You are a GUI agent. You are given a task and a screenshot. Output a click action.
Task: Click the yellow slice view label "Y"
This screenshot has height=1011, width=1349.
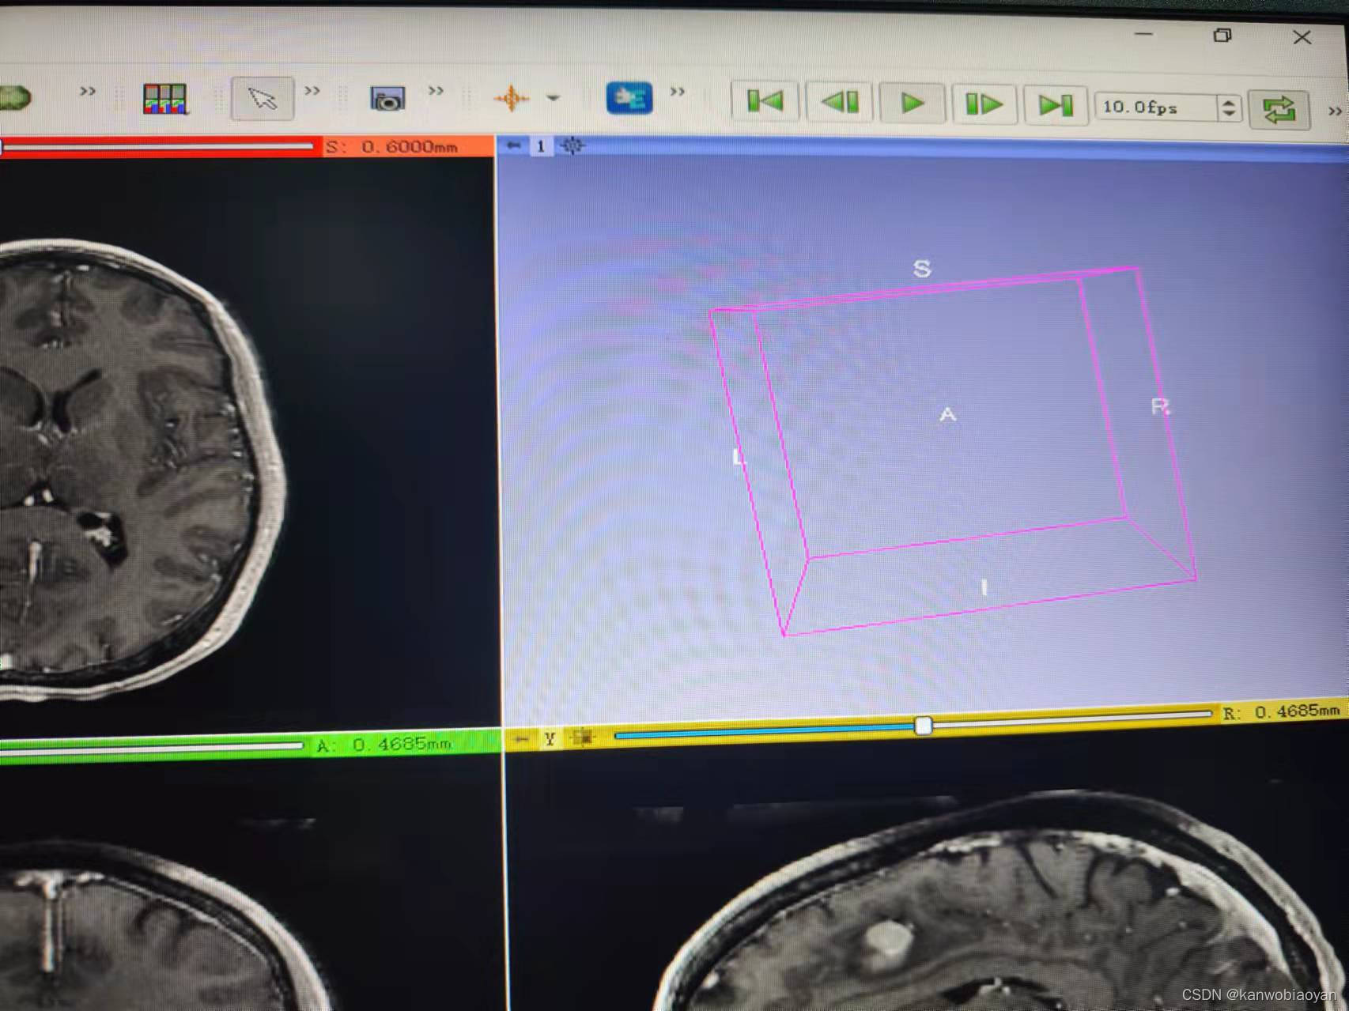tap(550, 738)
